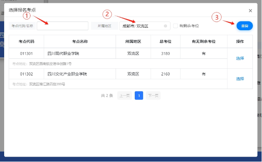Click the 有无剩余考位 column header
262x162 pixels.
coord(204,41)
